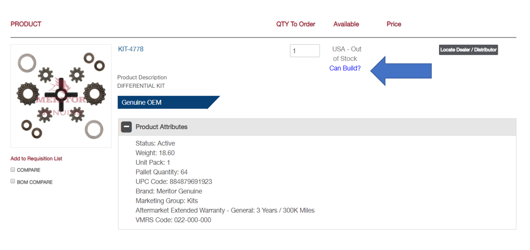Click the Can Build? link
This screenshot has width=530, height=250.
click(x=345, y=69)
